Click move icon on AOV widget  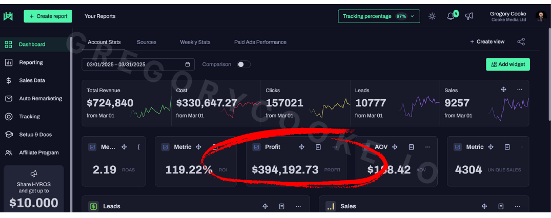coord(395,147)
